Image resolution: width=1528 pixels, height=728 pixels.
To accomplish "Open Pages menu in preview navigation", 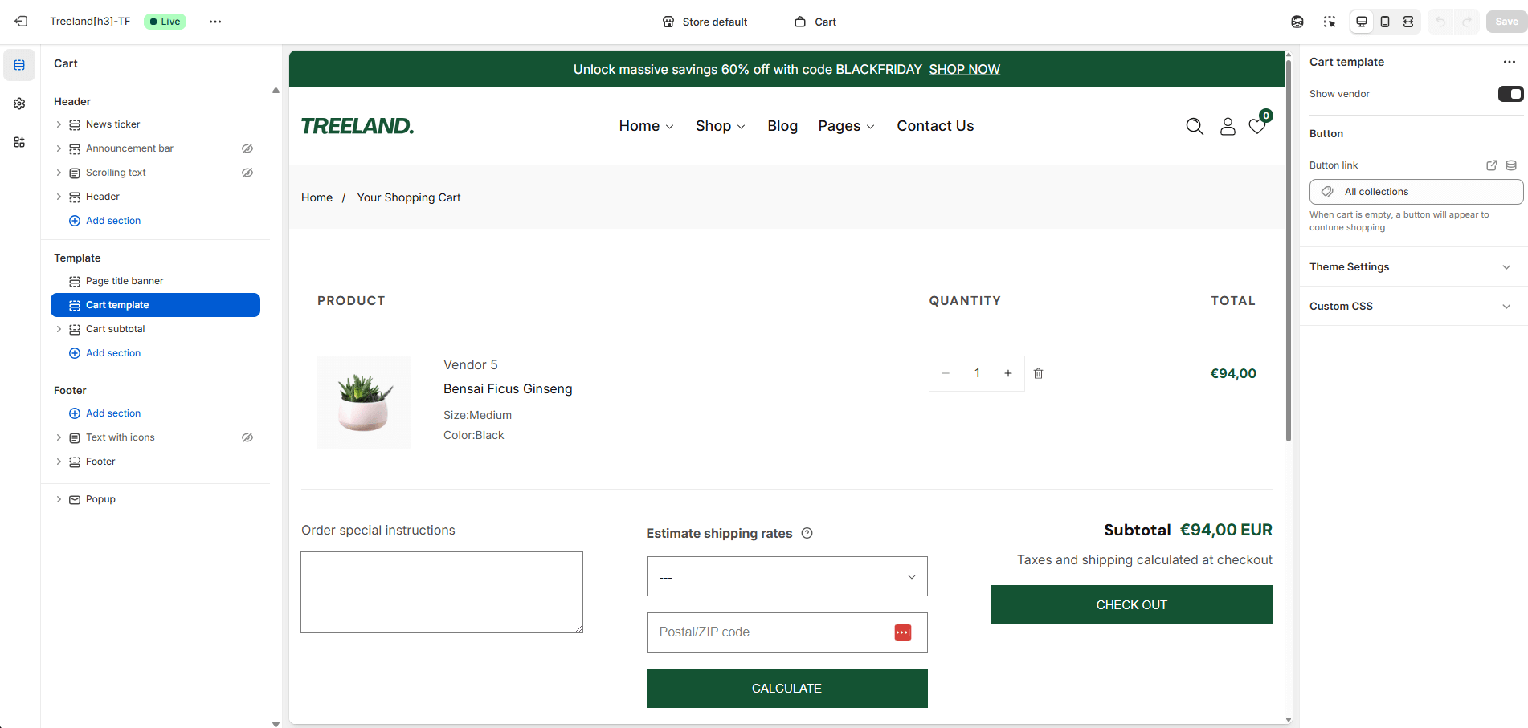I will click(846, 126).
